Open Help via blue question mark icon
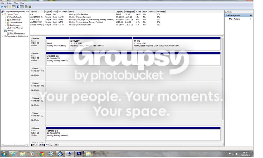263x158 pixels. 18,7
